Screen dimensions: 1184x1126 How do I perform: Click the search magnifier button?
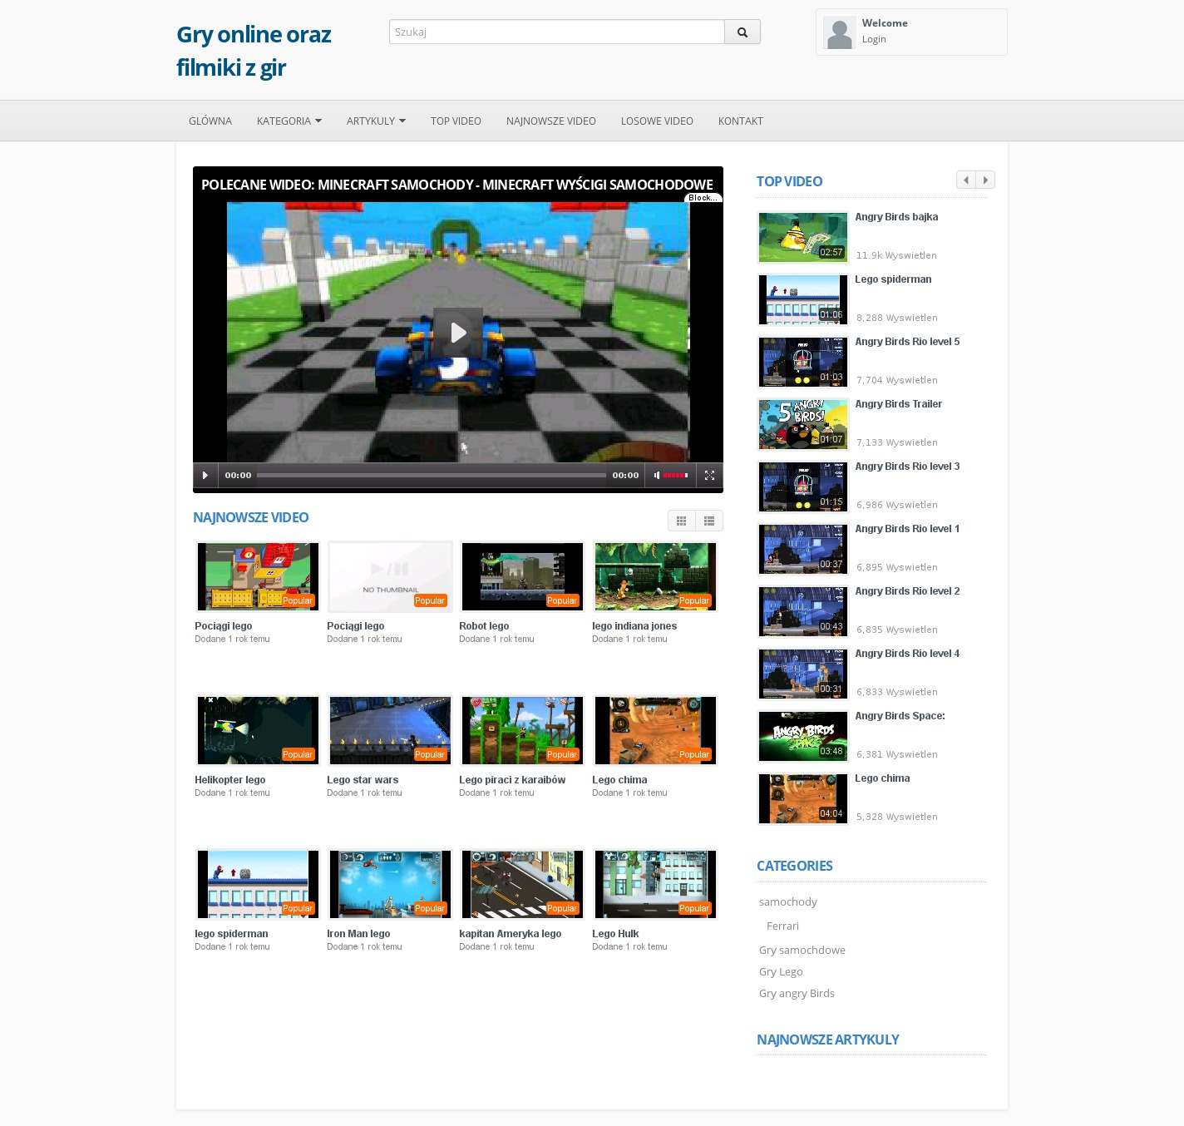742,32
